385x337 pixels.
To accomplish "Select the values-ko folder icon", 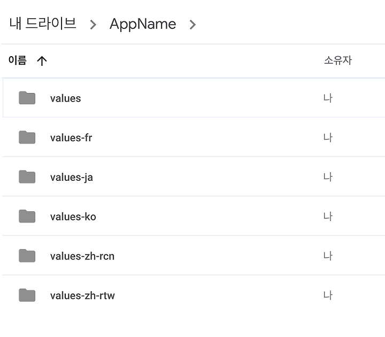I will 27,216.
